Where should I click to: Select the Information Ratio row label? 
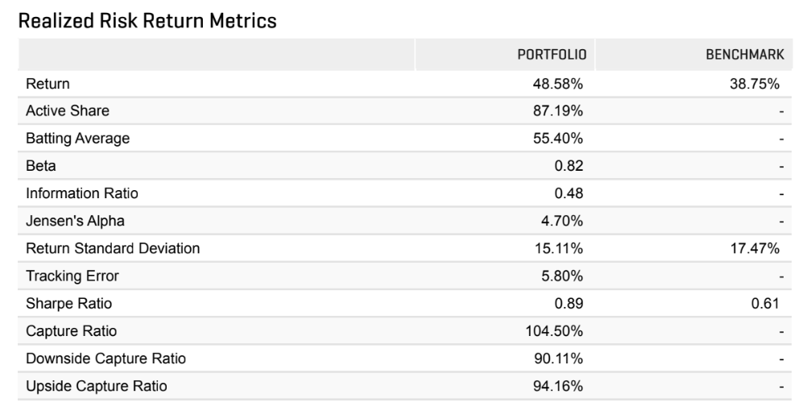click(77, 193)
